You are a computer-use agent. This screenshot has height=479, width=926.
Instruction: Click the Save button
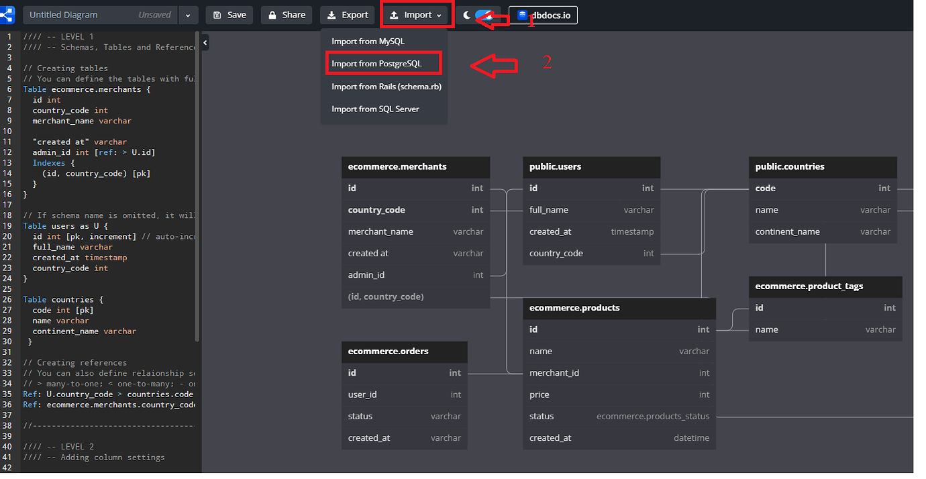coord(229,15)
